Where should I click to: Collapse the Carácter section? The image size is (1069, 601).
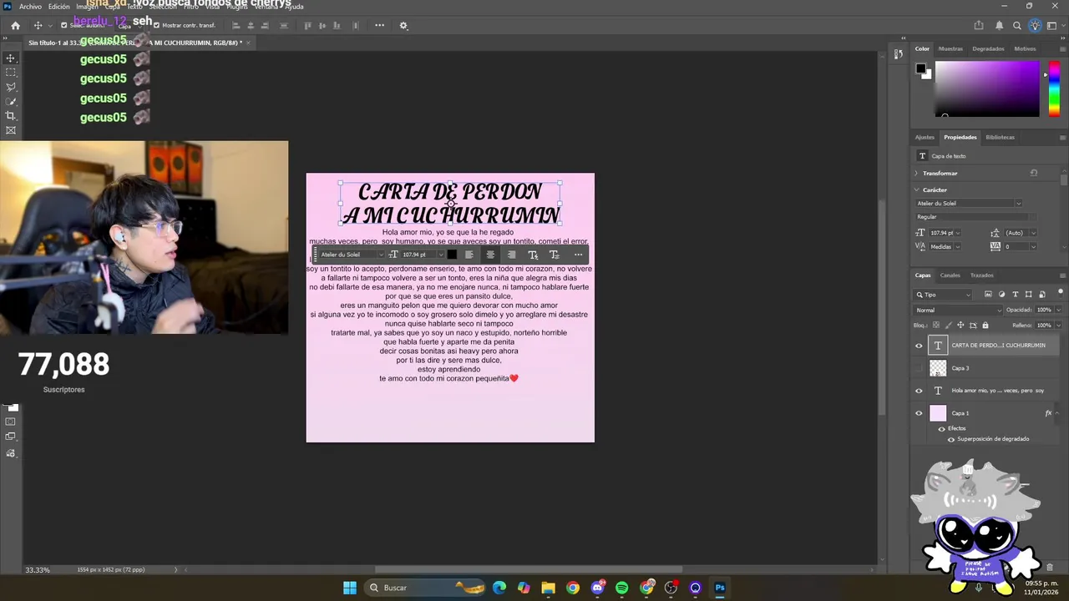click(916, 190)
